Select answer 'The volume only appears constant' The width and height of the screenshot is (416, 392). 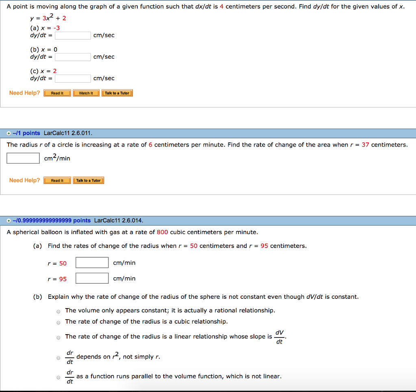(x=58, y=311)
